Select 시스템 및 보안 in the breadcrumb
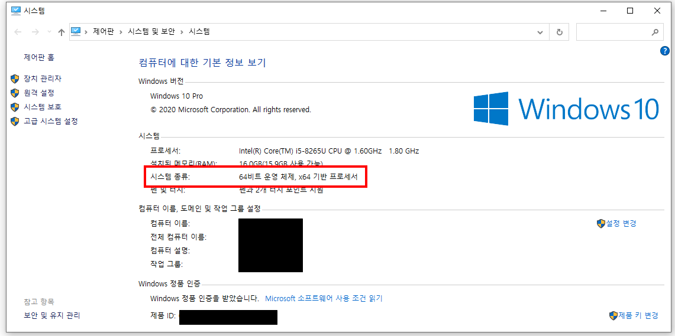The width and height of the screenshot is (675, 336). click(151, 31)
